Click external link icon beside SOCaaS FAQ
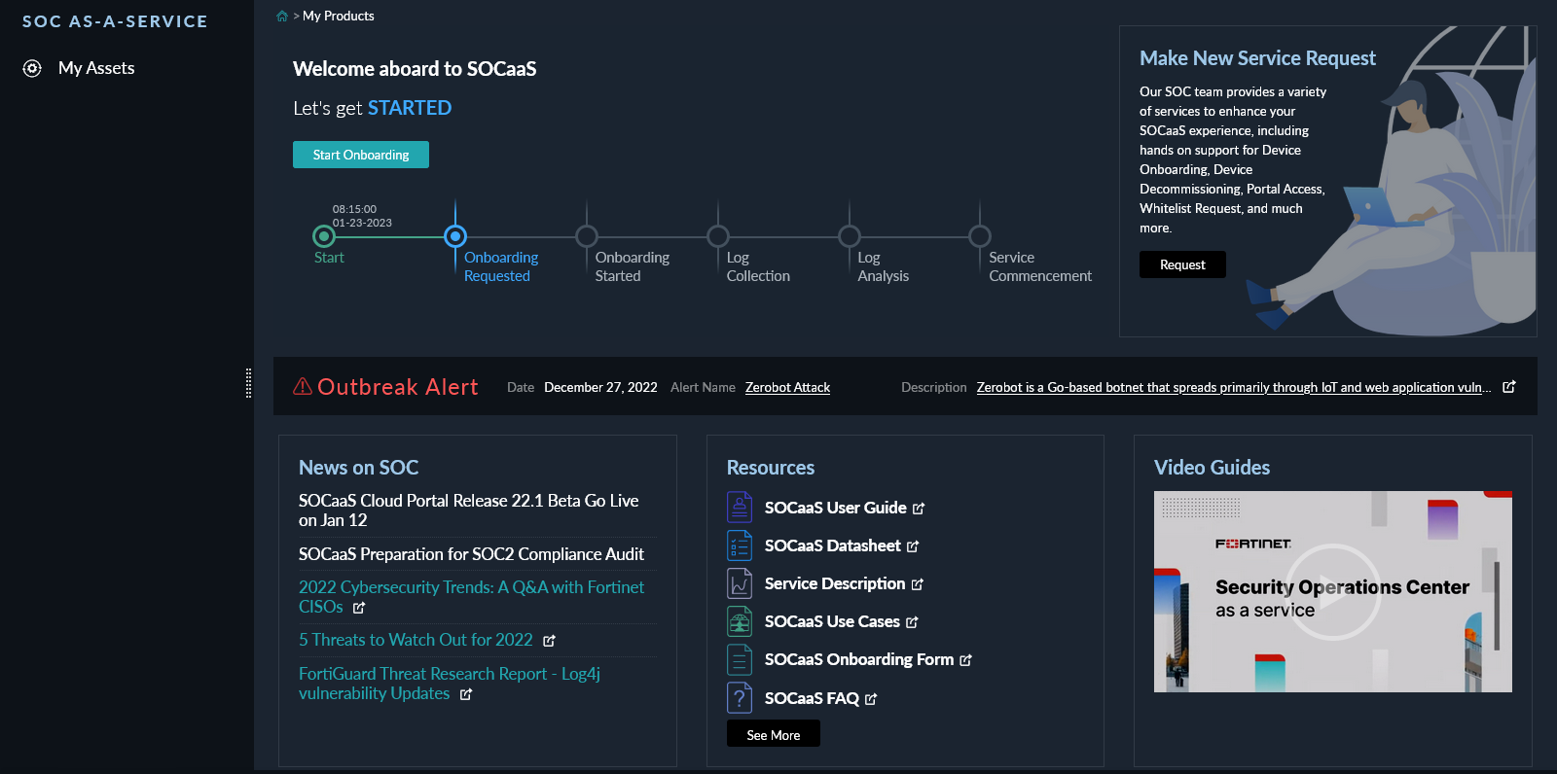Image resolution: width=1557 pixels, height=774 pixels. click(871, 699)
